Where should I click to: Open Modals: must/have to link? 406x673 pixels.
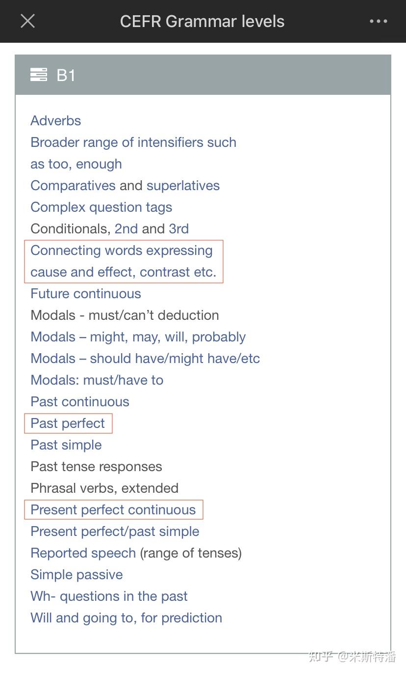pyautogui.click(x=97, y=380)
